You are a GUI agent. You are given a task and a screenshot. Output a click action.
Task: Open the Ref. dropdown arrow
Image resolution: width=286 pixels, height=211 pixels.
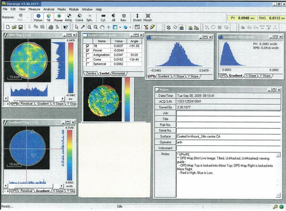click(x=28, y=17)
